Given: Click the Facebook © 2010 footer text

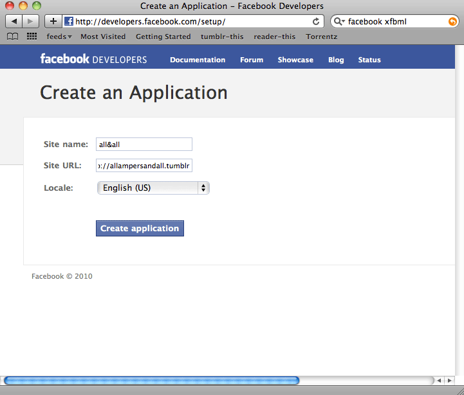Looking at the screenshot, I should click(62, 276).
